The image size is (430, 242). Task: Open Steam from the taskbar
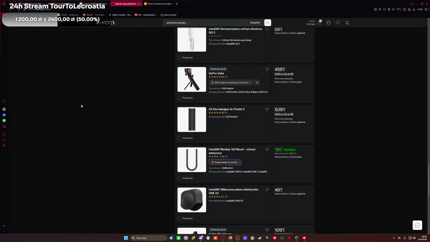coord(260,238)
